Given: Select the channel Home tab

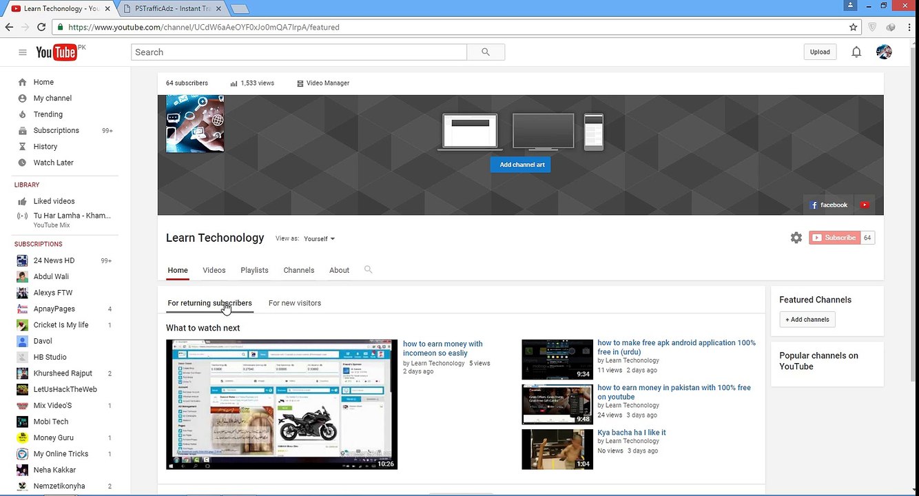Looking at the screenshot, I should [178, 270].
